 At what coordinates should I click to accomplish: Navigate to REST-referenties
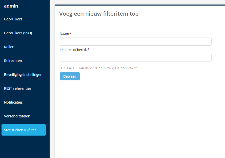pyautogui.click(x=17, y=88)
